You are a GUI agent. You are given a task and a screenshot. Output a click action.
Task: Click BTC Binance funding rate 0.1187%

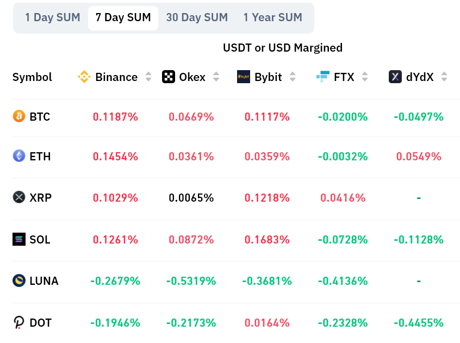tap(115, 116)
